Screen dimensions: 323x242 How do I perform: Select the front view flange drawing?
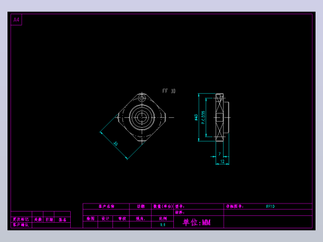tap(142, 117)
